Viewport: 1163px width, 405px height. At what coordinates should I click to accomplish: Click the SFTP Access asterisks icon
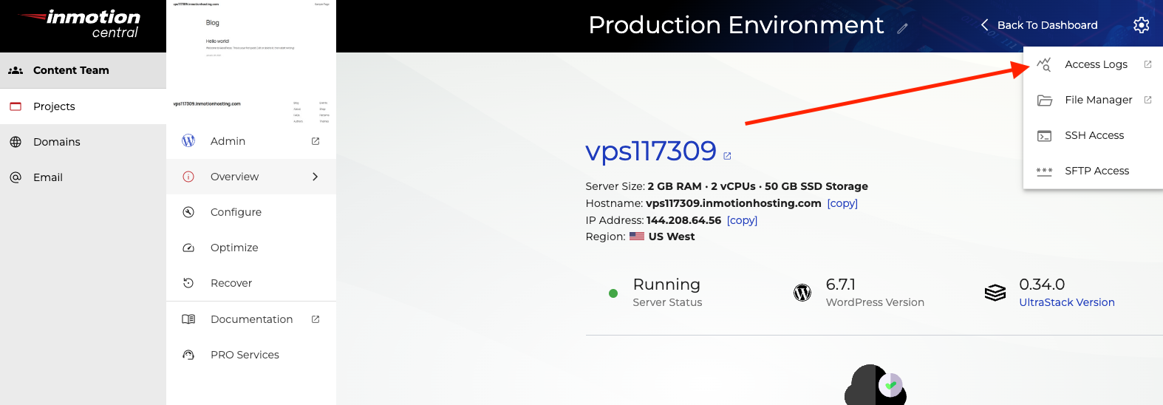tap(1044, 171)
